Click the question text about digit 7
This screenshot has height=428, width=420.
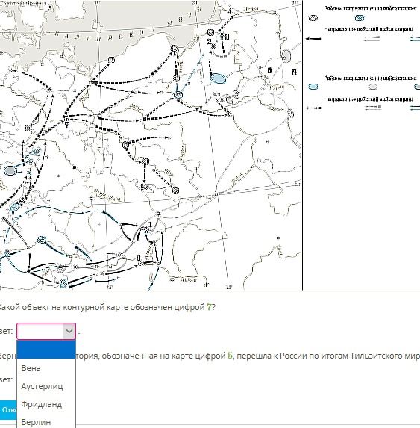click(107, 307)
